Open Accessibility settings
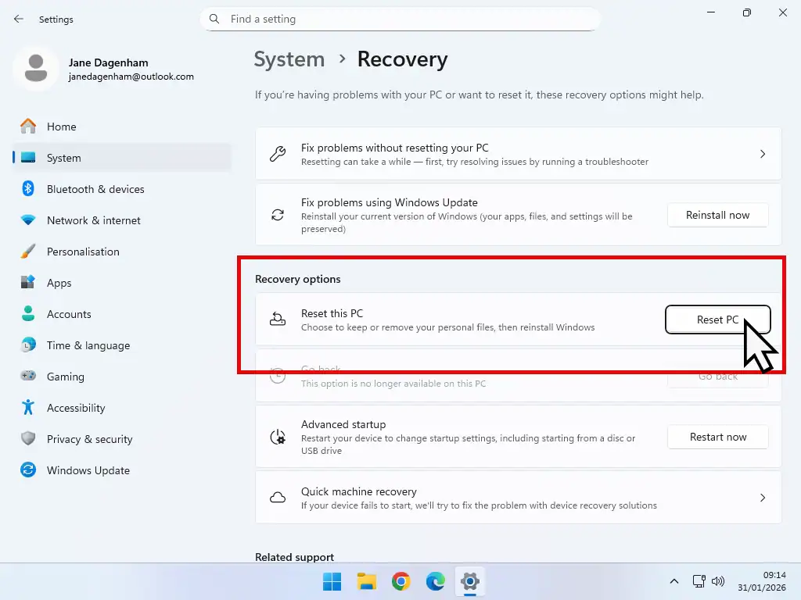The width and height of the screenshot is (801, 600). pos(77,408)
